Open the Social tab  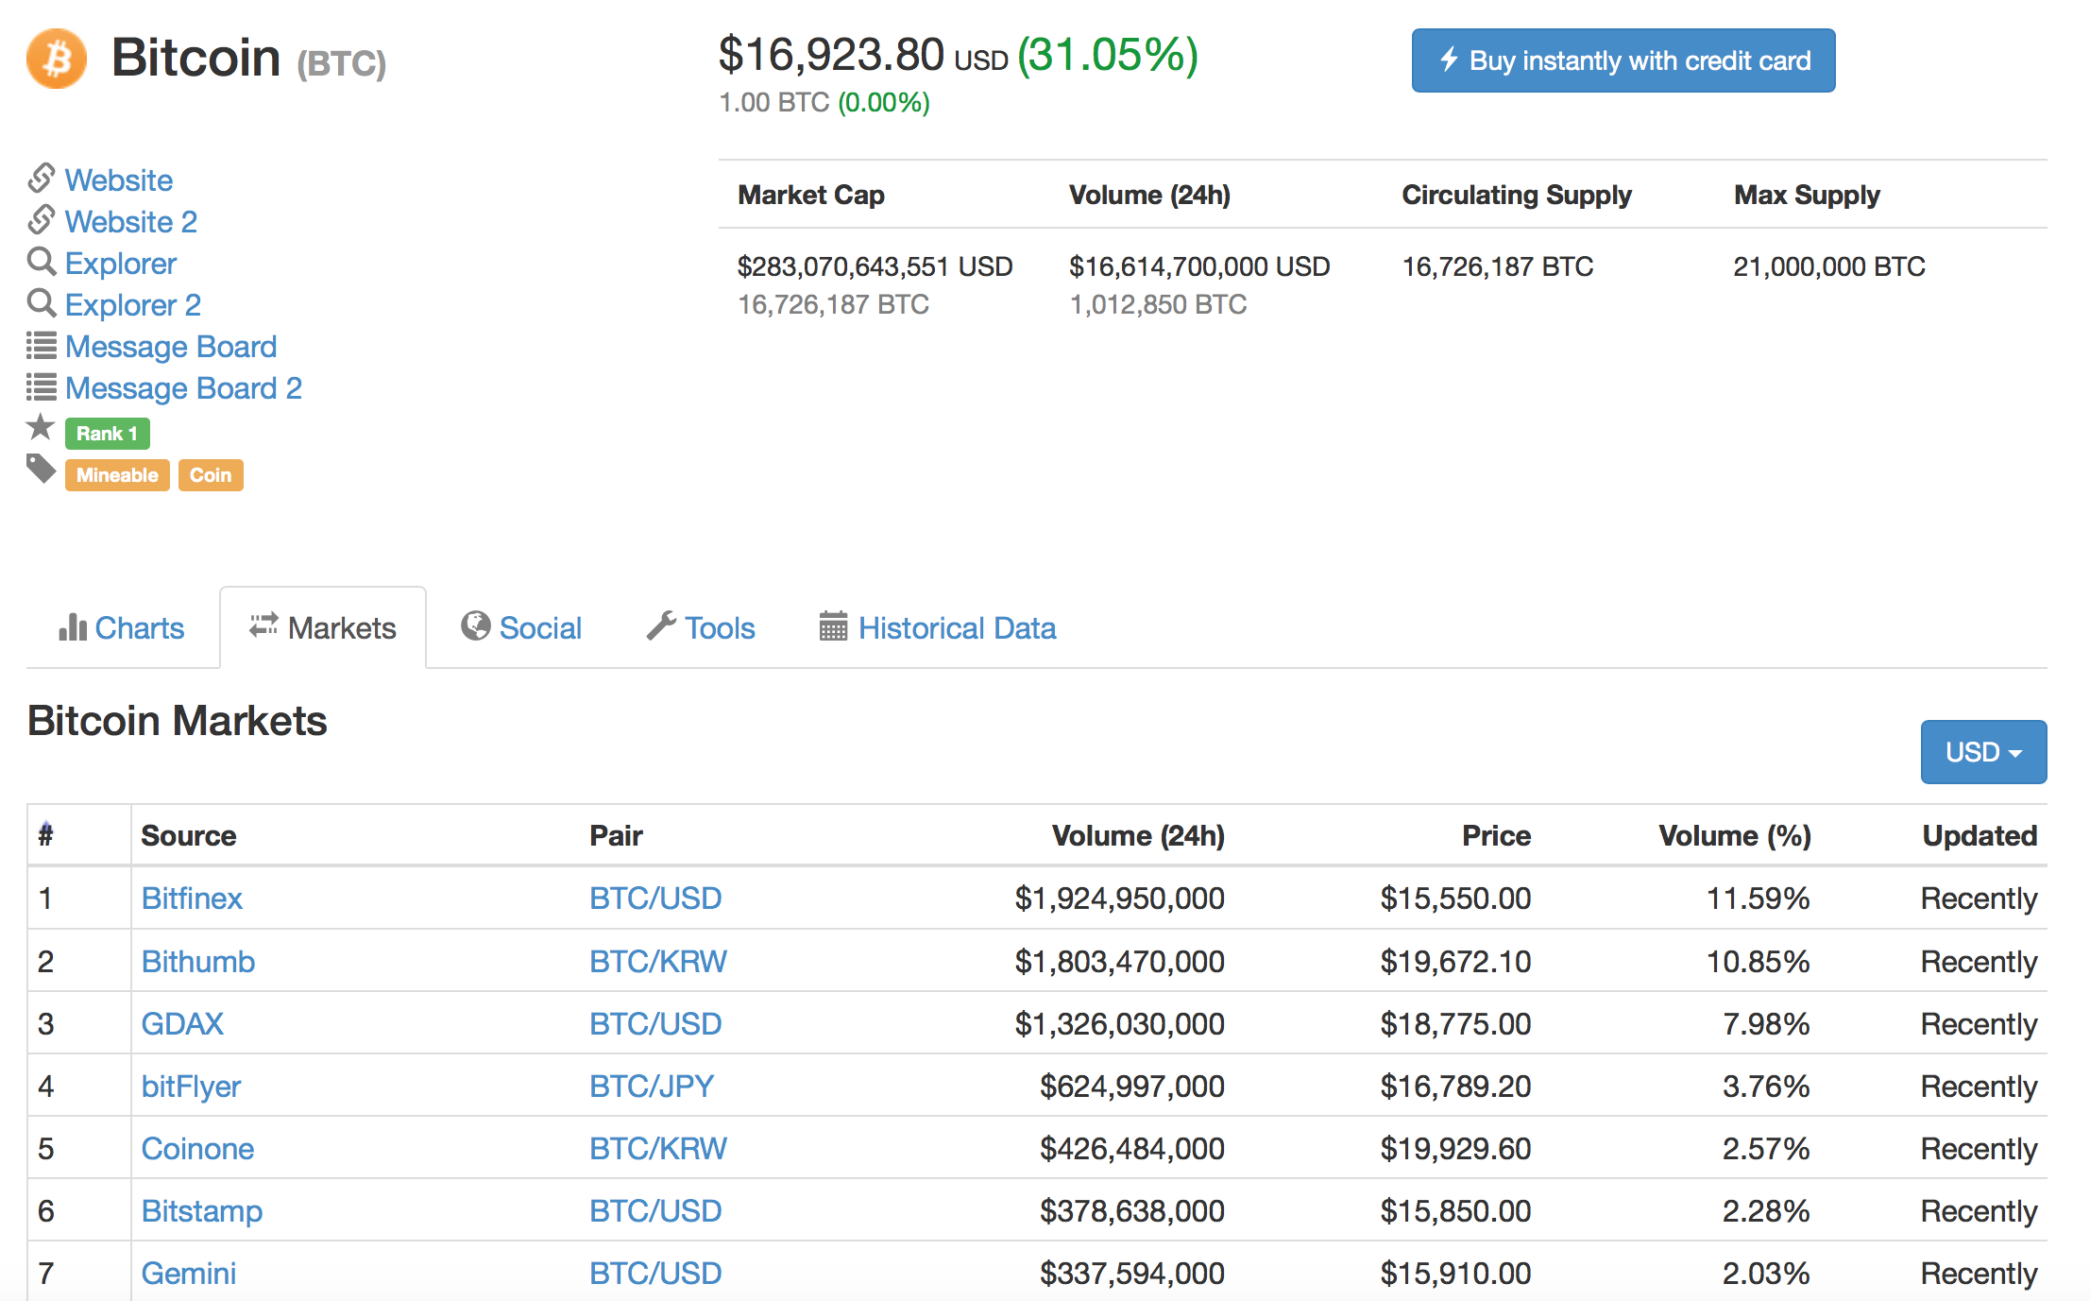521,627
